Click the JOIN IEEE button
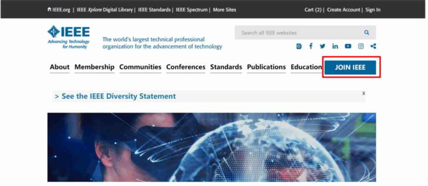The image size is (428, 186). pyautogui.click(x=350, y=67)
